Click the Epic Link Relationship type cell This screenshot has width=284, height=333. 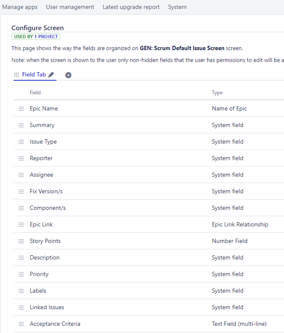coord(240,224)
